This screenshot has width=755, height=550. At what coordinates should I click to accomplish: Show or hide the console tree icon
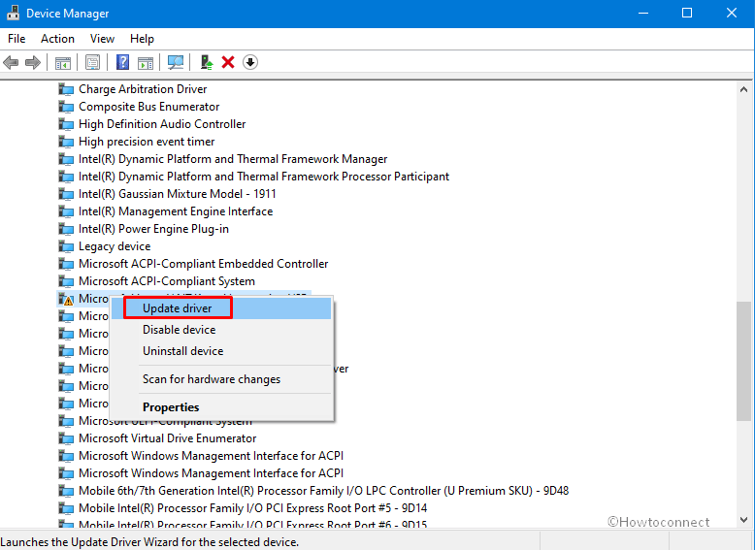[x=63, y=62]
